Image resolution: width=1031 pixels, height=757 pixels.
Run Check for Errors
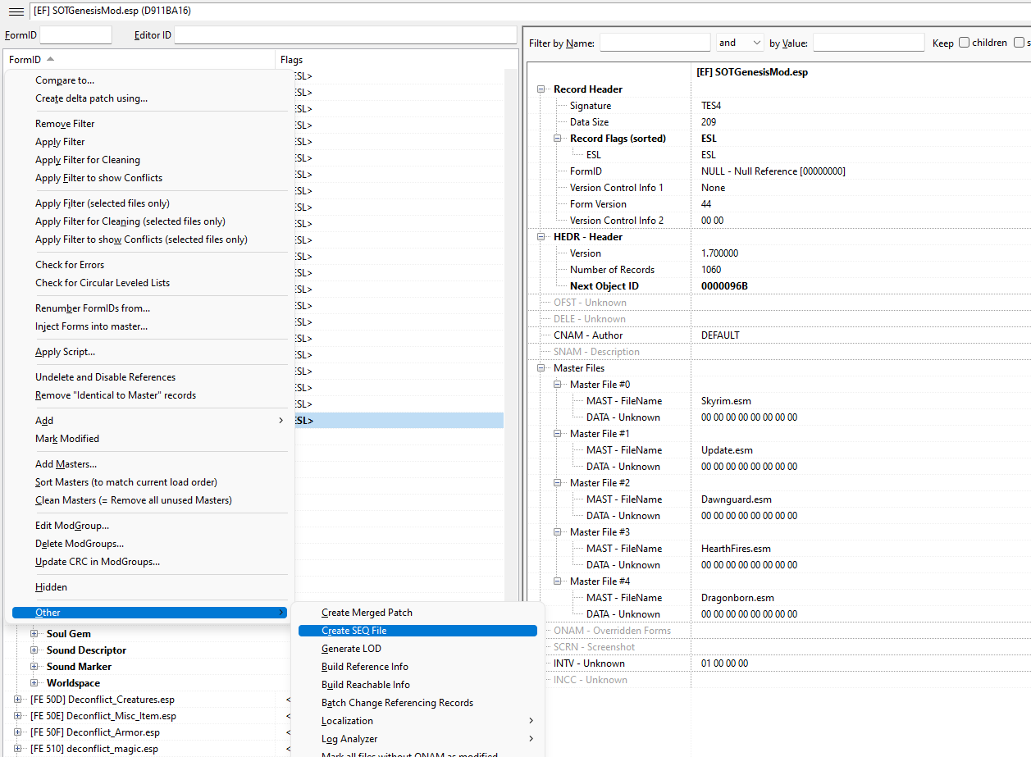pyautogui.click(x=150, y=265)
